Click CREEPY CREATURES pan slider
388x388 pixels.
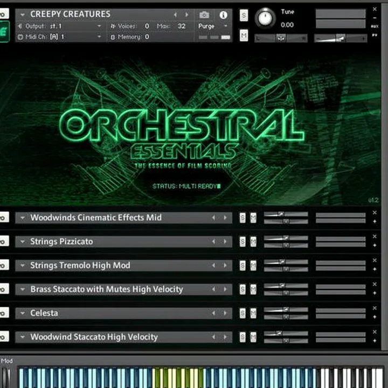(x=281, y=38)
